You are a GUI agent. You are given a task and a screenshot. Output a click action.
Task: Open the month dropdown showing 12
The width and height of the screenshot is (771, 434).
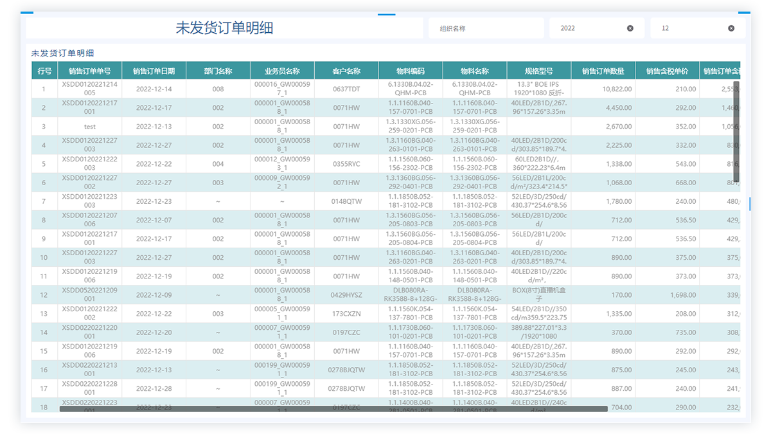coord(691,28)
